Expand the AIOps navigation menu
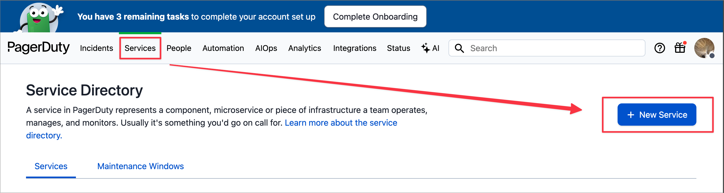The height and width of the screenshot is (193, 724). pos(266,48)
